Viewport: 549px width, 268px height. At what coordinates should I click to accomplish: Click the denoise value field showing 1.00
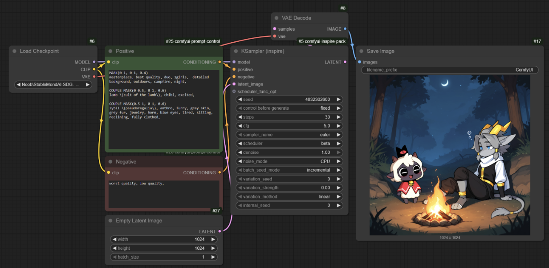pos(289,152)
